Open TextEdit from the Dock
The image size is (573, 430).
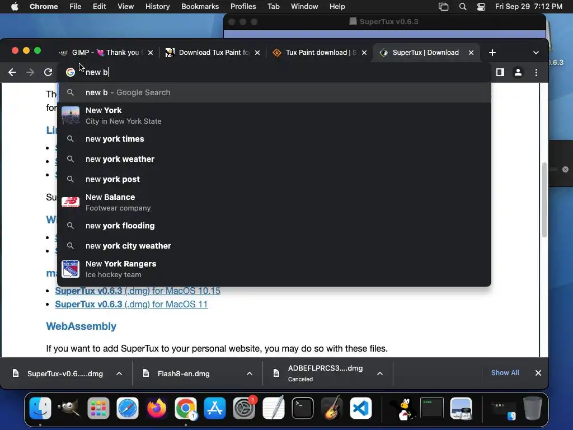click(273, 408)
